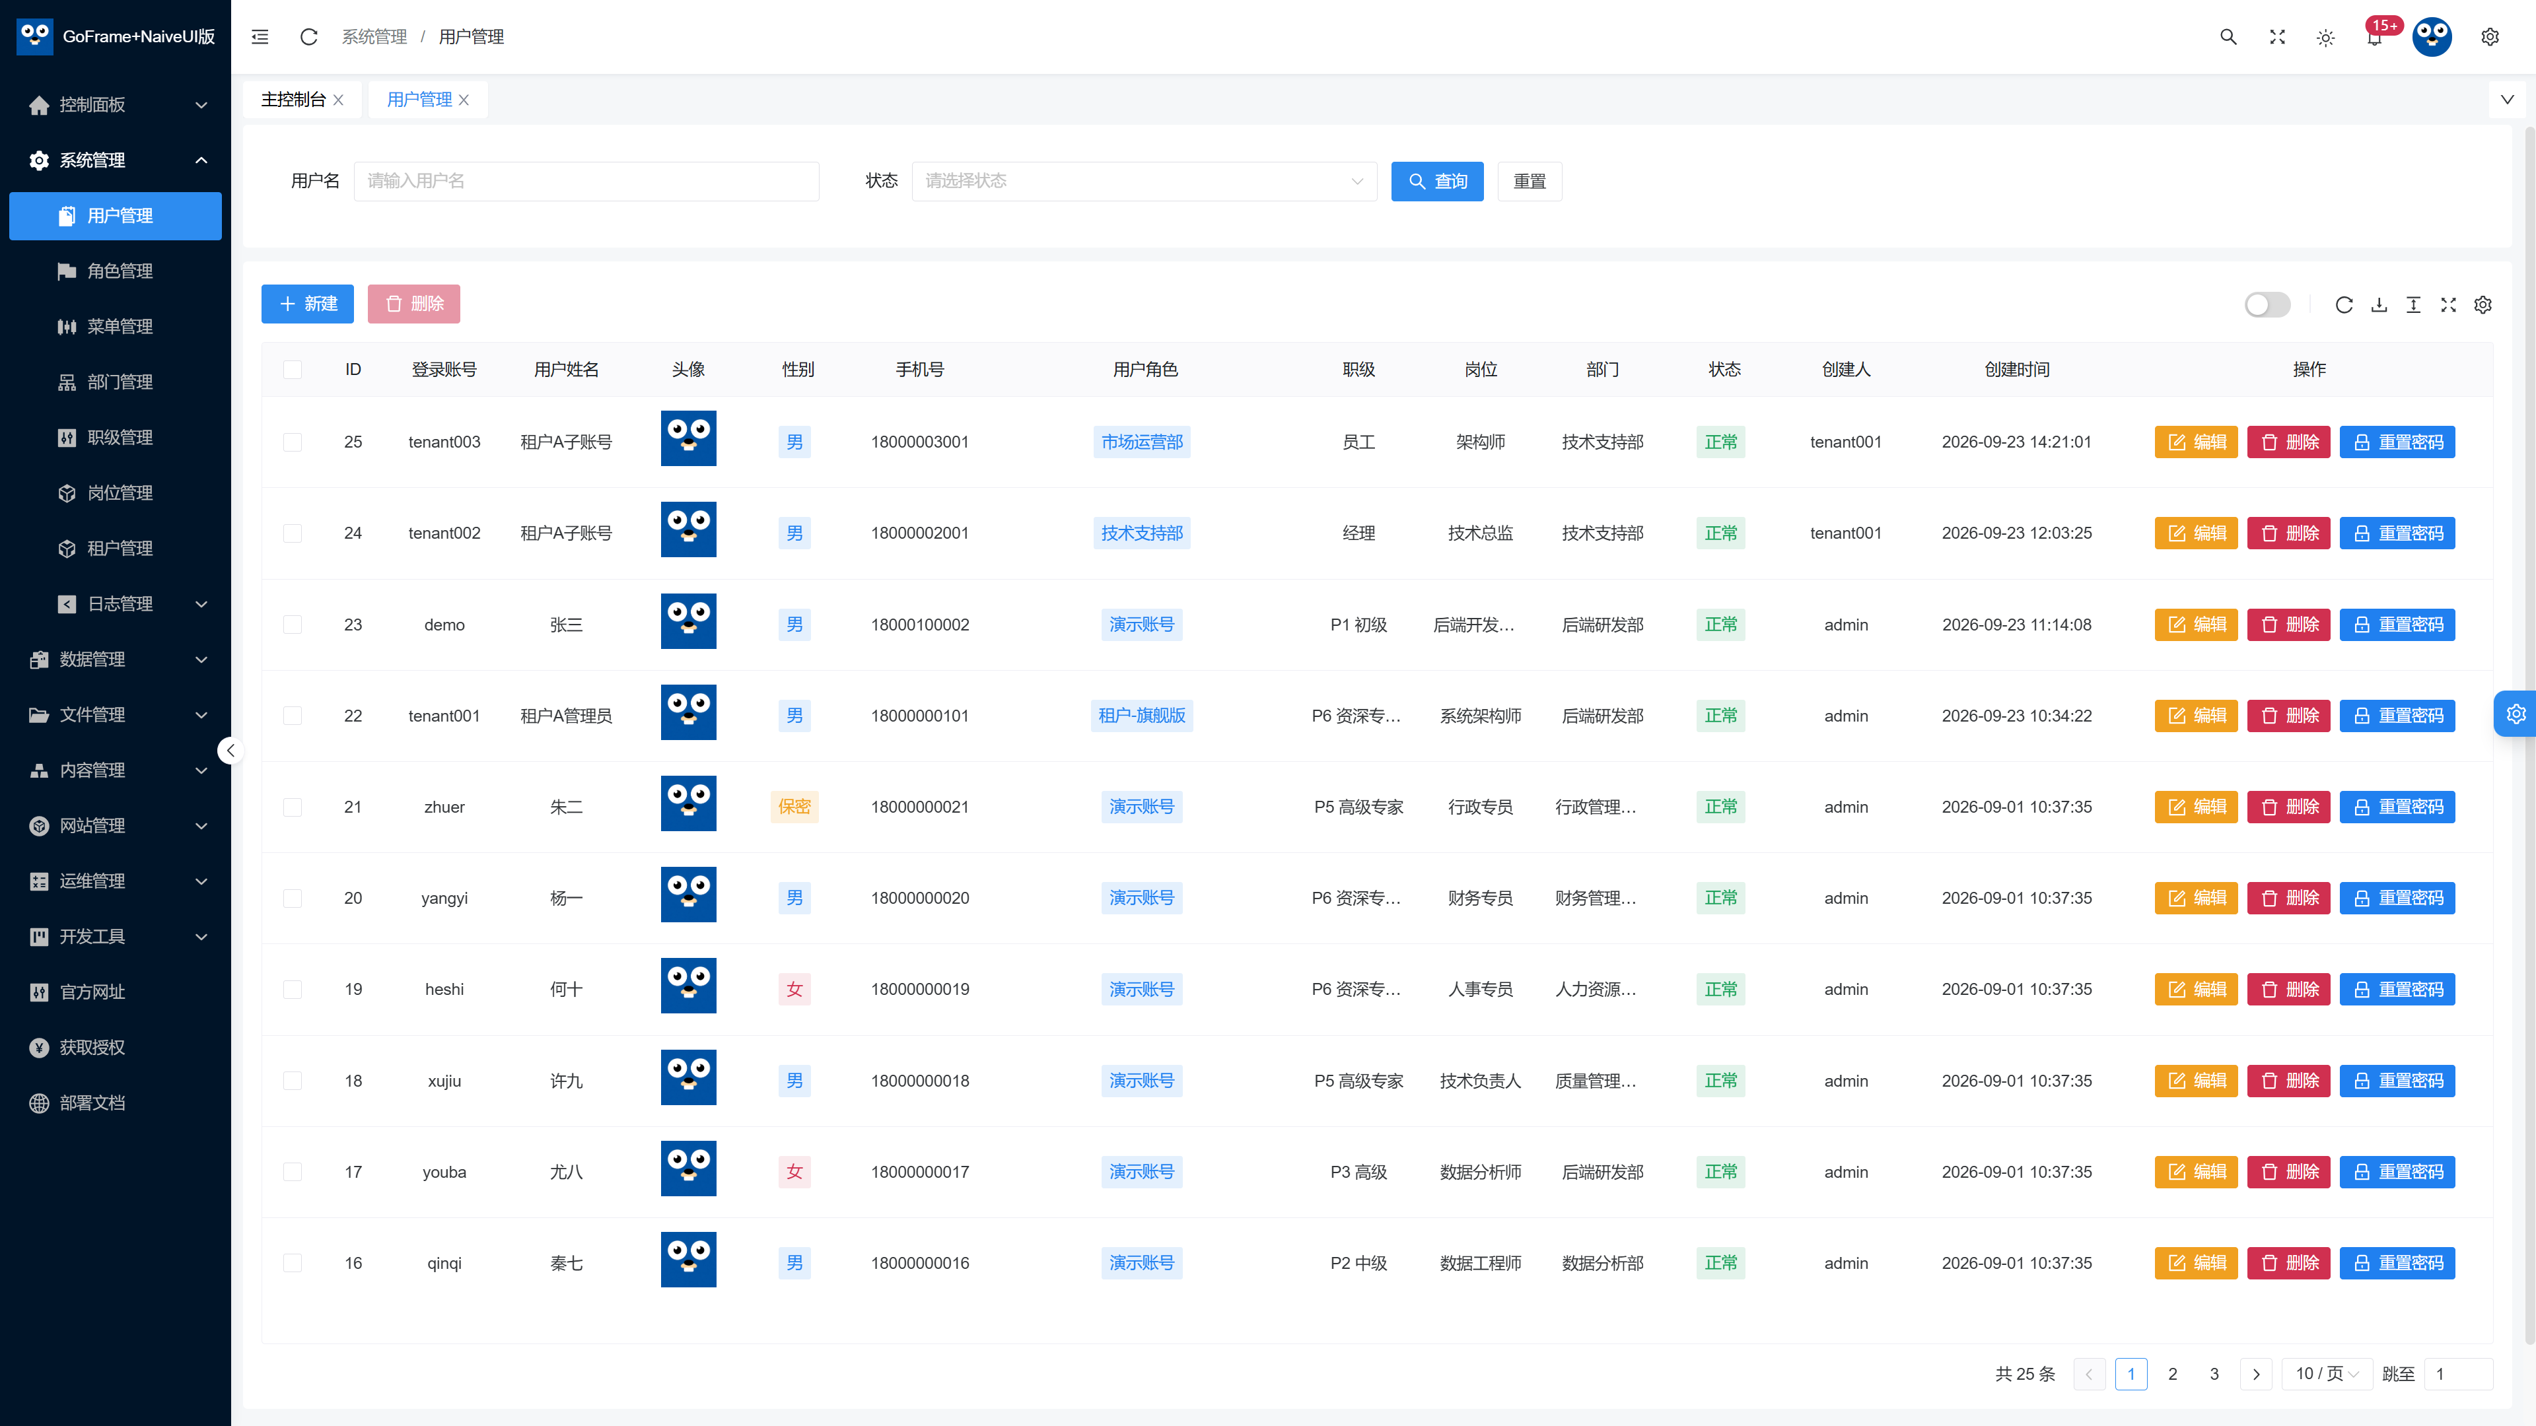This screenshot has height=1426, width=2536.
Task: Click the 查询 search button
Action: click(1436, 181)
